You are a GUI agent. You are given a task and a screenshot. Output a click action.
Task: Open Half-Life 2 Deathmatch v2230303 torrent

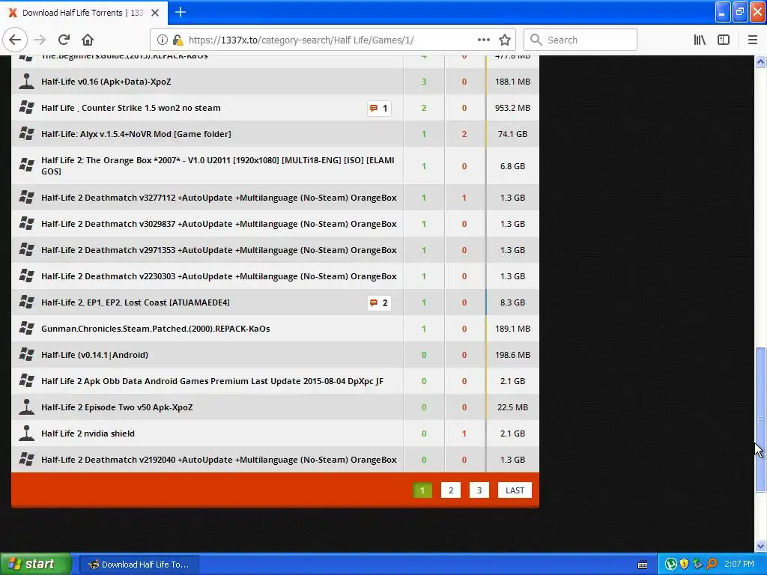point(219,276)
